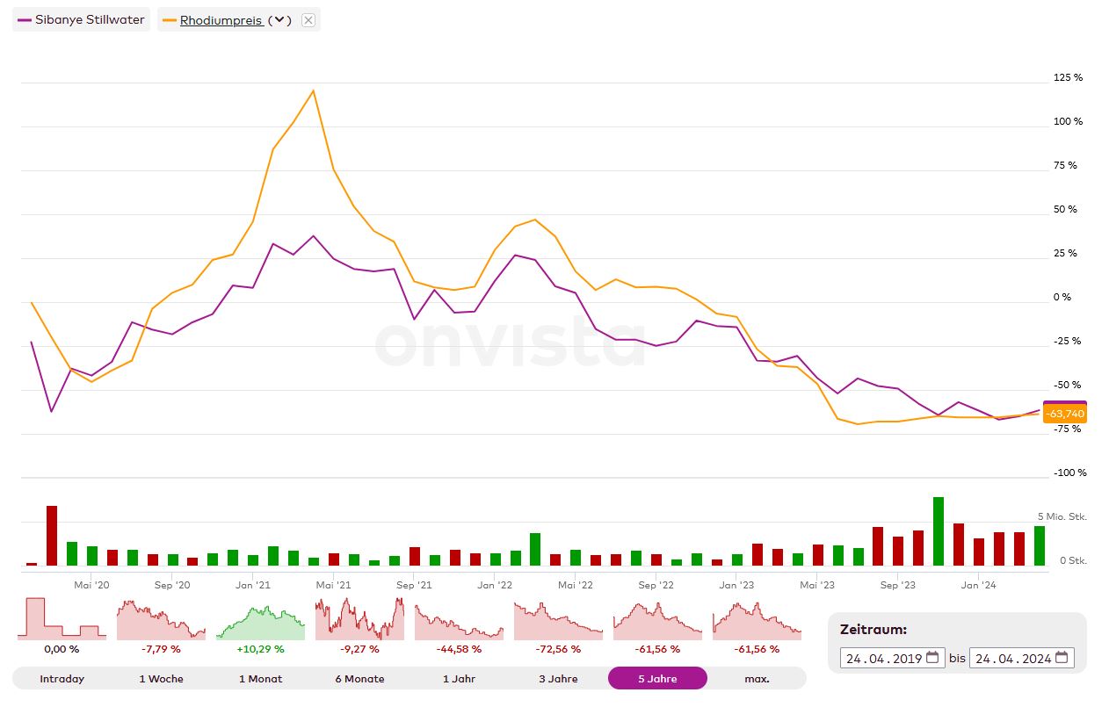Image resolution: width=1109 pixels, height=707 pixels.
Task: Click the end date field 24.04.2024
Action: click(1022, 658)
